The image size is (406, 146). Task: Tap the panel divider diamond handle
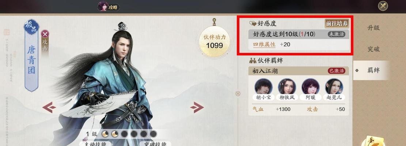pos(238,93)
